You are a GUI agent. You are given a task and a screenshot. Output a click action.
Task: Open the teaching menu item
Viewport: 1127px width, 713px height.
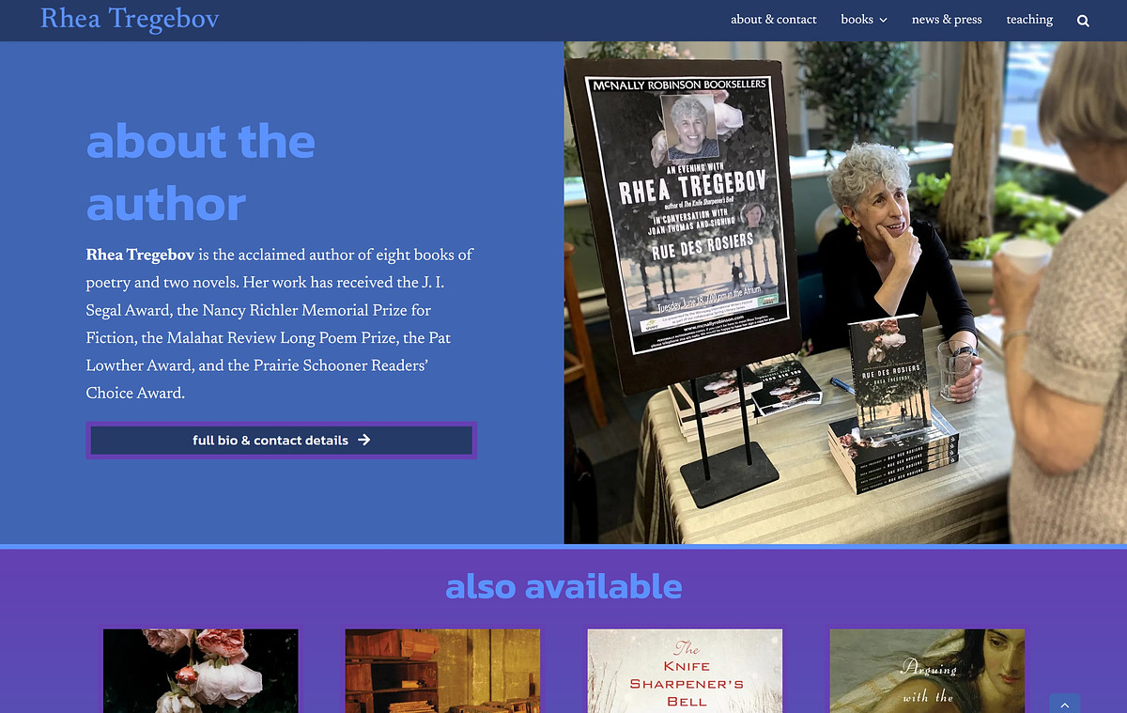click(1029, 19)
